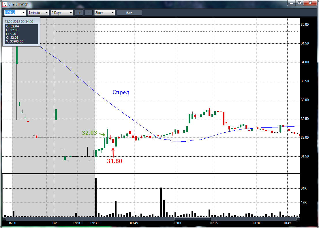
Task: Click the minus zoom-out button
Action: point(89,13)
